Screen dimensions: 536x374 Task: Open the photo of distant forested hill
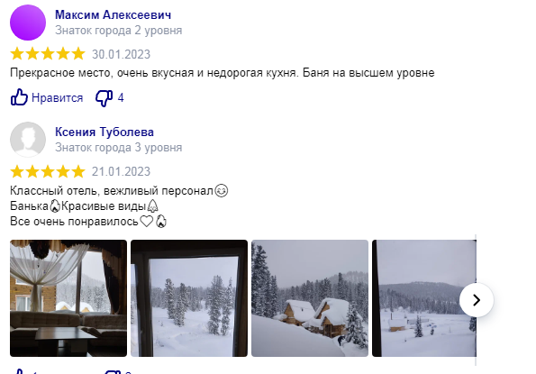click(424, 298)
